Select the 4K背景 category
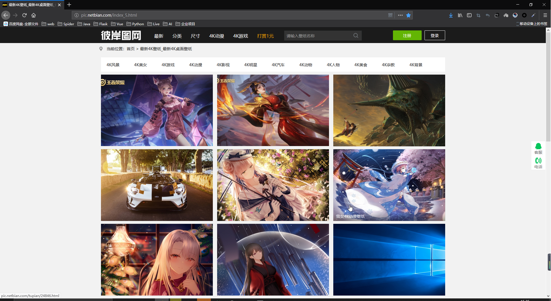The height and width of the screenshot is (301, 551). pos(416,65)
